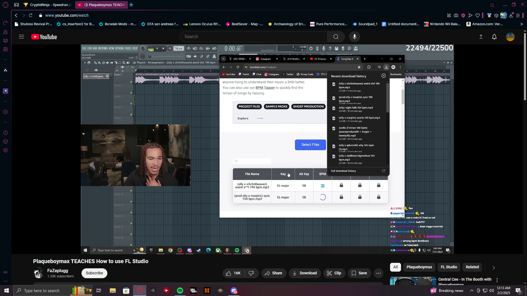The image size is (527, 296).
Task: Open GX Cleaner broom icon
Action: pyautogui.click(x=5, y=32)
